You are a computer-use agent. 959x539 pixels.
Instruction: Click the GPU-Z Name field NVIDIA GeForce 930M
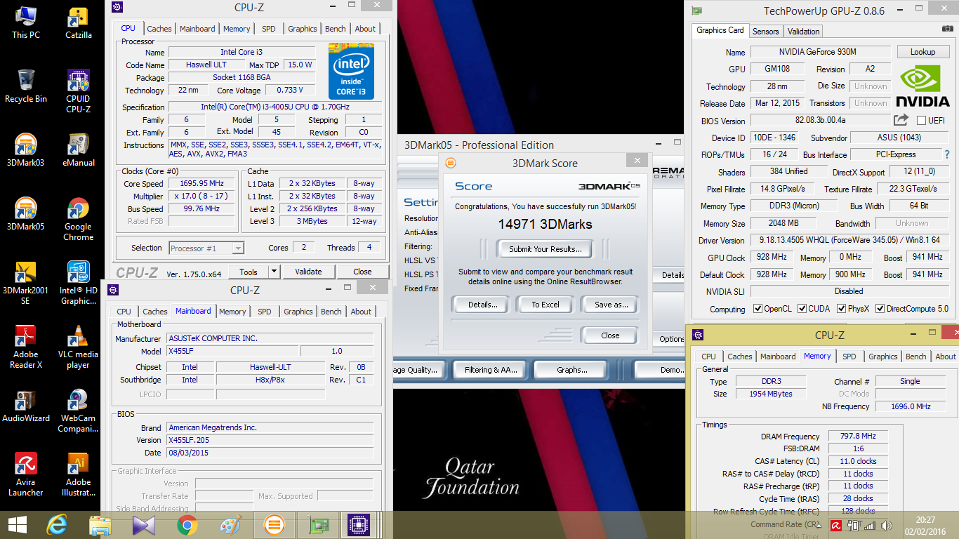point(822,52)
